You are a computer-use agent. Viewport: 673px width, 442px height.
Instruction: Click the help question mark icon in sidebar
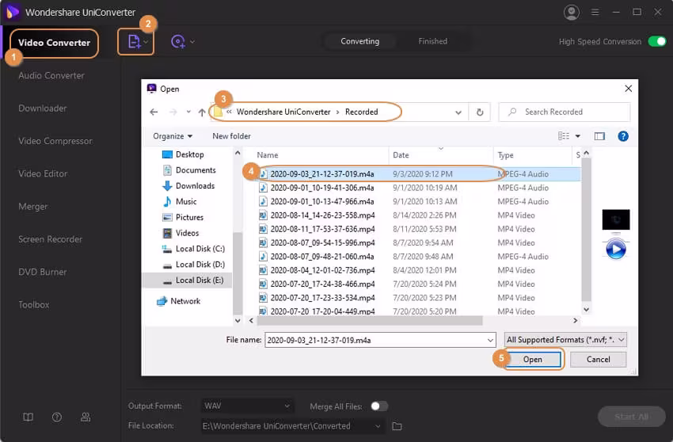57,417
